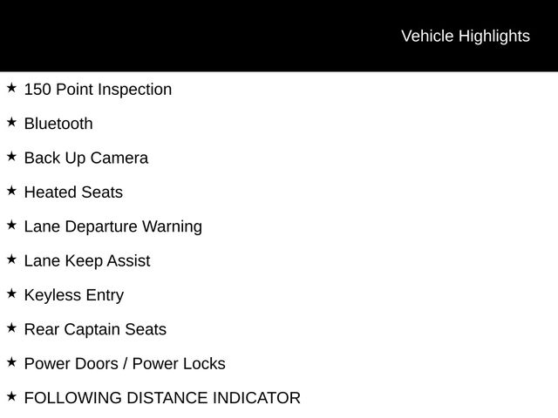
Task: Select the Lane Keep Assist item
Action: (x=87, y=261)
